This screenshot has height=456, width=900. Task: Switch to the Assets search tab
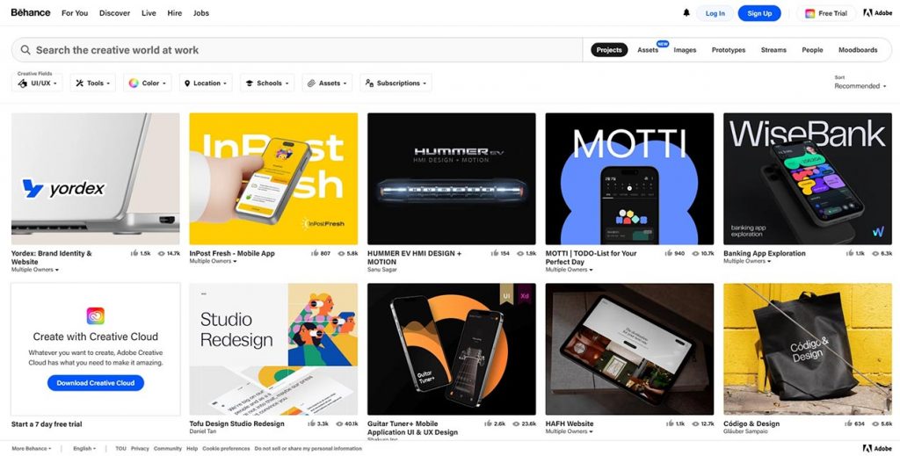tap(648, 50)
